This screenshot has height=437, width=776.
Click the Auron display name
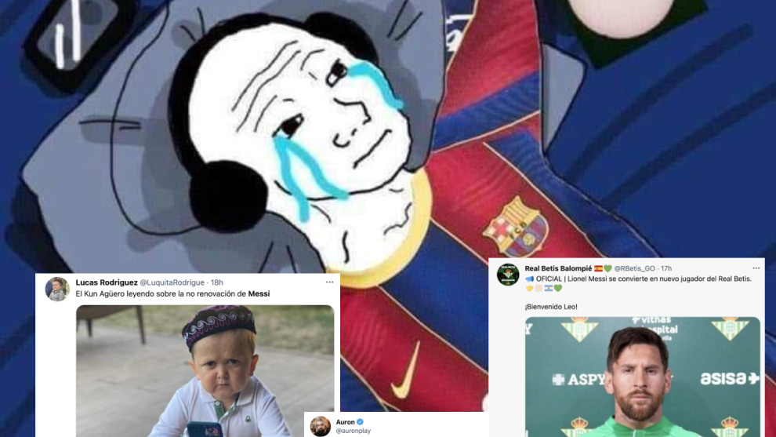point(345,422)
